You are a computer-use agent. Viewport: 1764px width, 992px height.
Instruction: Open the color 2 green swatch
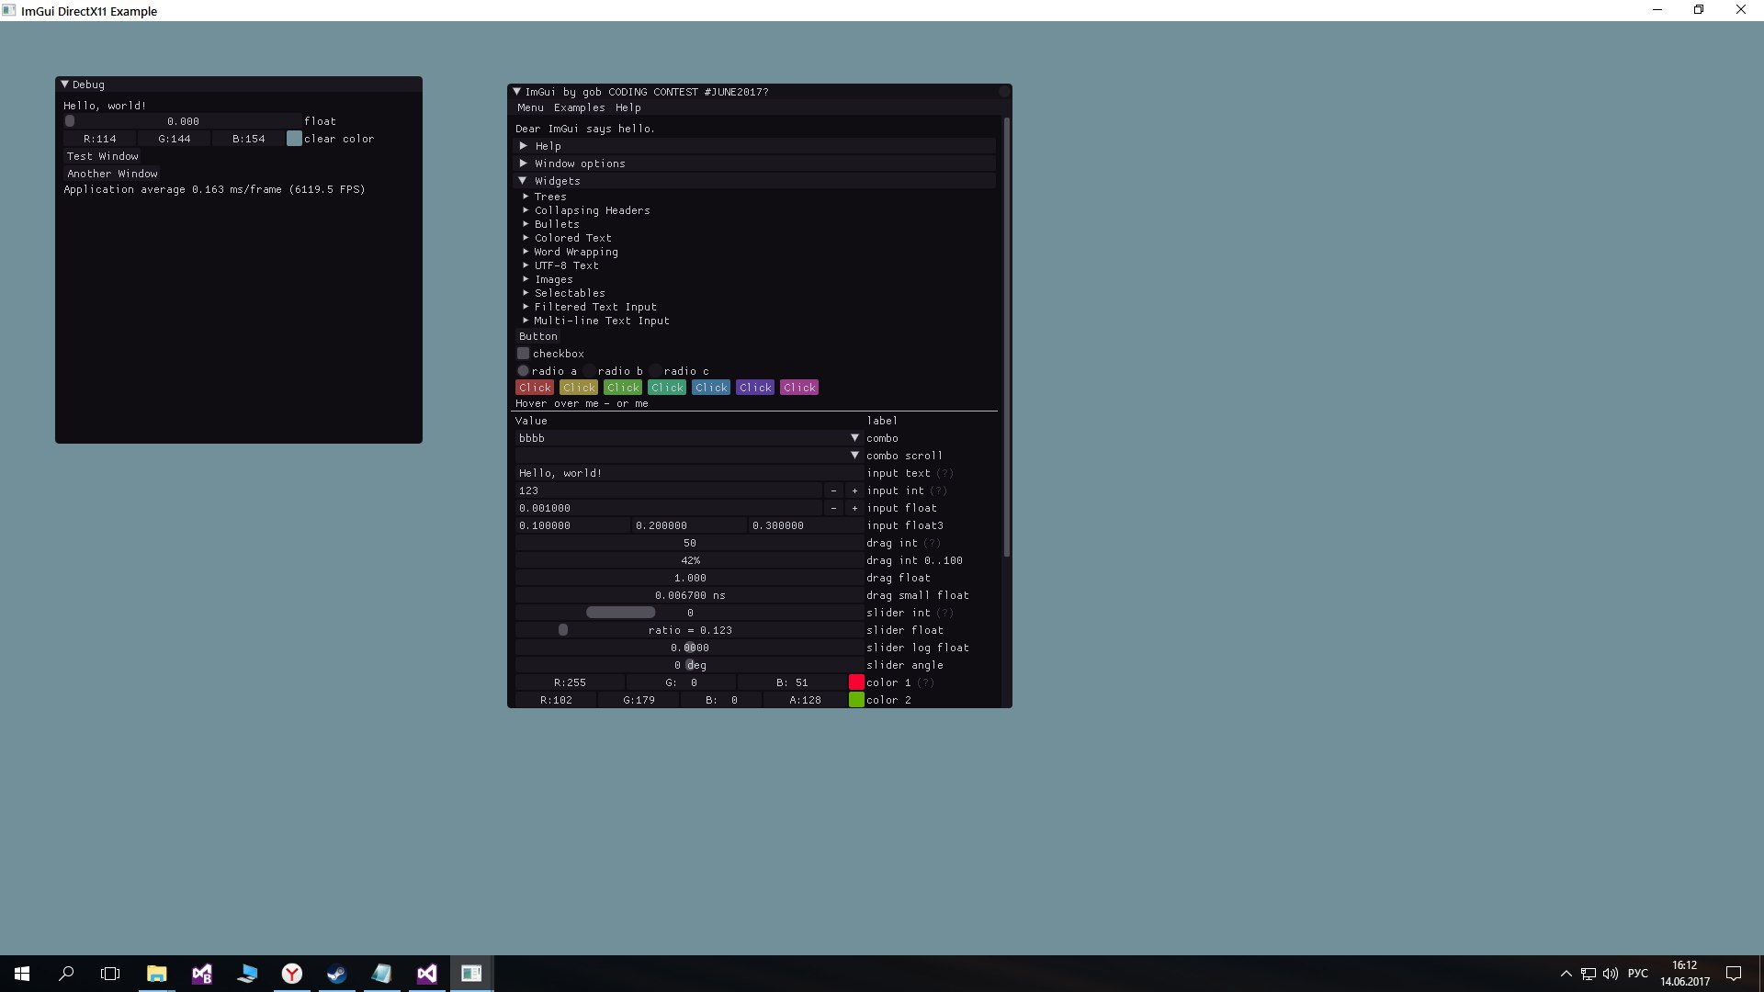coord(856,700)
